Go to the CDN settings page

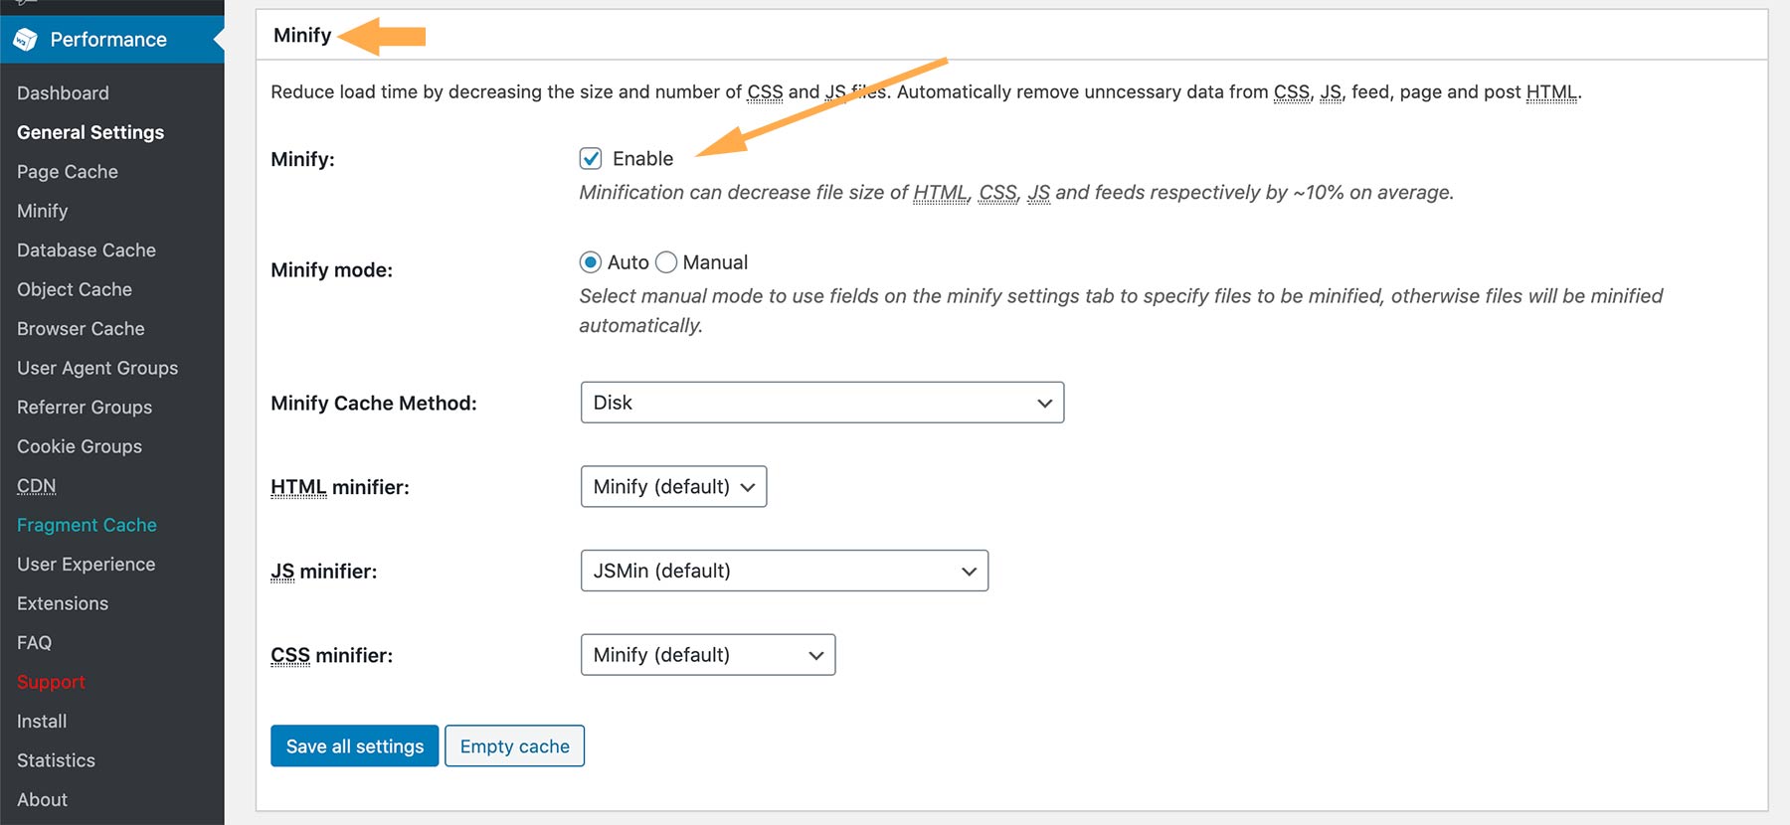click(x=36, y=485)
